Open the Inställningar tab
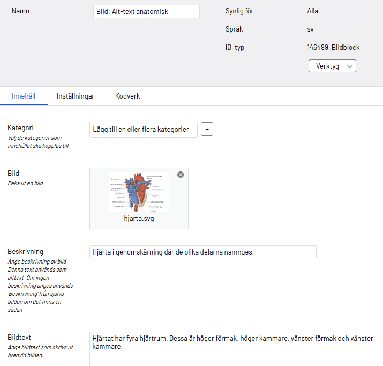Viewport: 383px width, 366px height. coord(76,96)
